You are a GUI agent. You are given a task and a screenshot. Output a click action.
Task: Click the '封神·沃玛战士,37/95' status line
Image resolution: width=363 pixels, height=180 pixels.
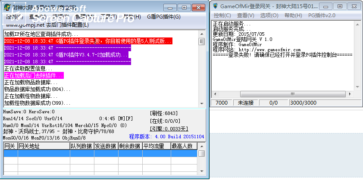pyautogui.click(x=59, y=131)
